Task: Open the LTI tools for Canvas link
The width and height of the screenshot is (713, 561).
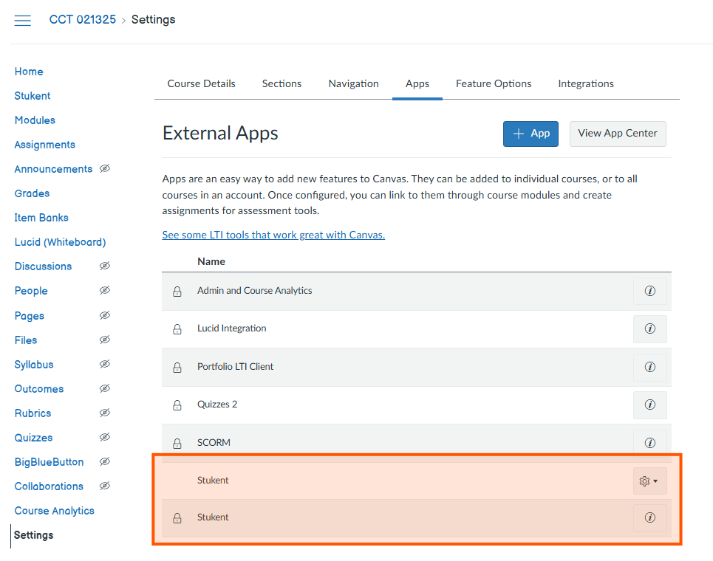Action: point(273,235)
